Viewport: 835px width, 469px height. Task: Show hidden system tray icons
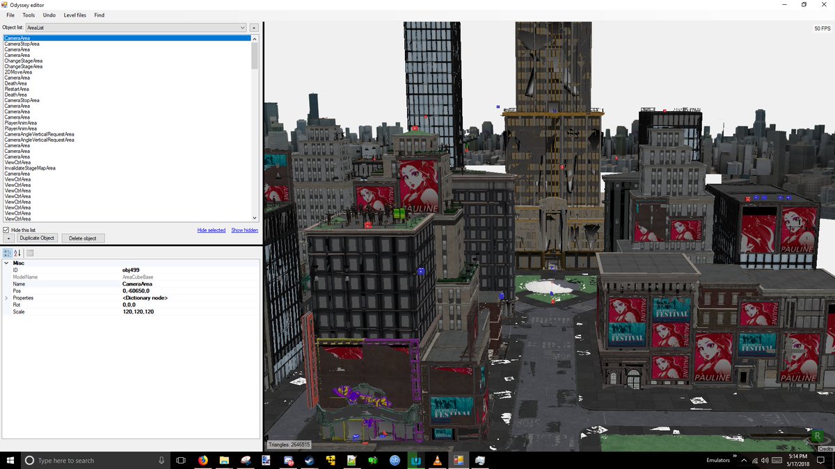click(745, 460)
